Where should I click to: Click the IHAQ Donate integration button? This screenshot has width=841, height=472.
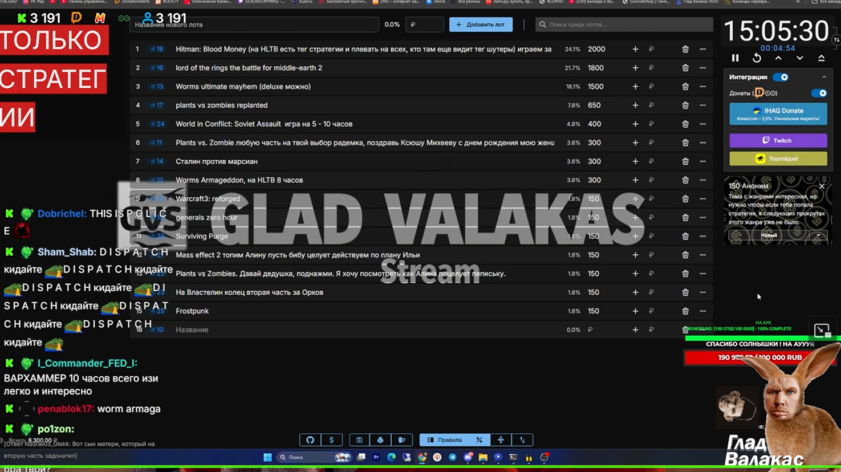pos(778,113)
